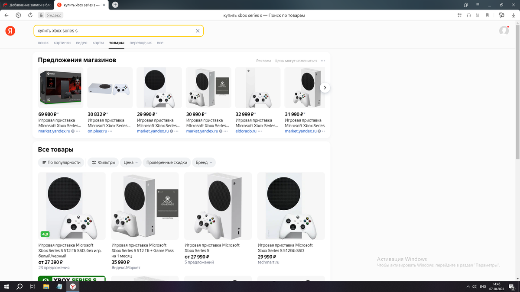Toggle the 'Проверенные скидки' filter
The height and width of the screenshot is (292, 520).
[x=167, y=162]
